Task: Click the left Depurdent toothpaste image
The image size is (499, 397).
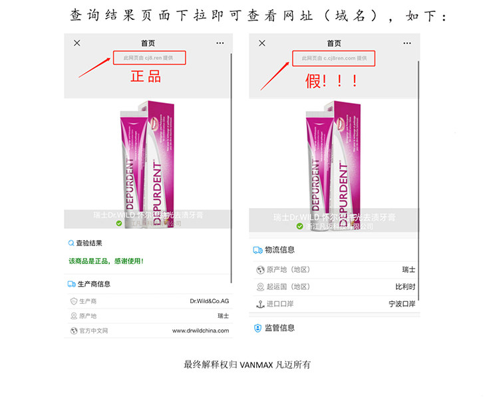Action: [147, 164]
